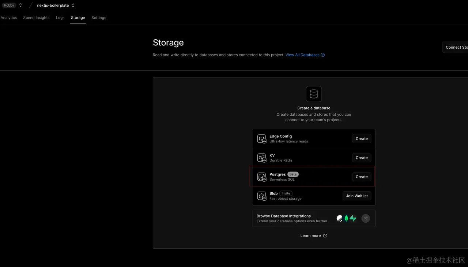Click the Browse Database Integrations title
The image size is (468, 267).
coord(284,216)
